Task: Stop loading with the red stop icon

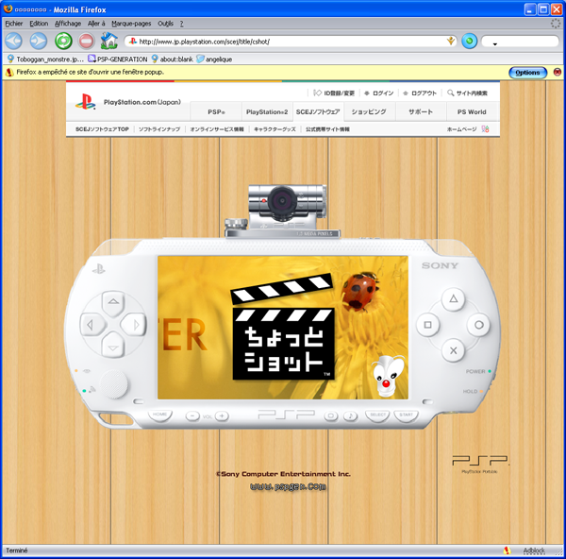Action: coord(86,41)
